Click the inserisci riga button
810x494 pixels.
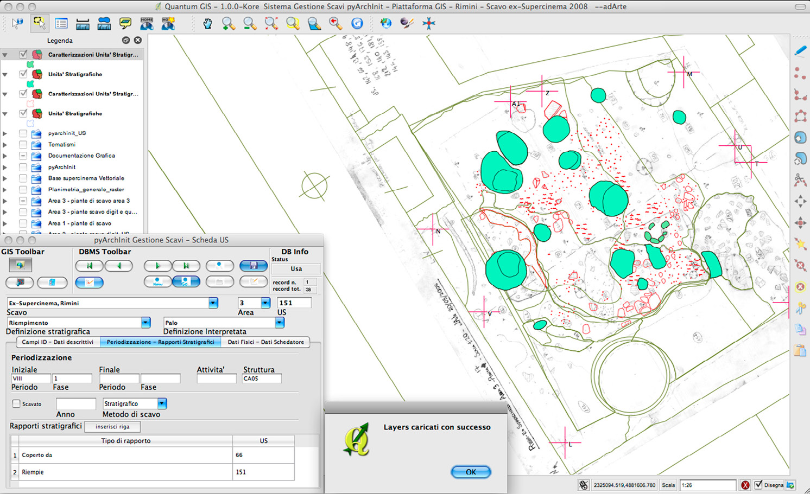pyautogui.click(x=112, y=427)
